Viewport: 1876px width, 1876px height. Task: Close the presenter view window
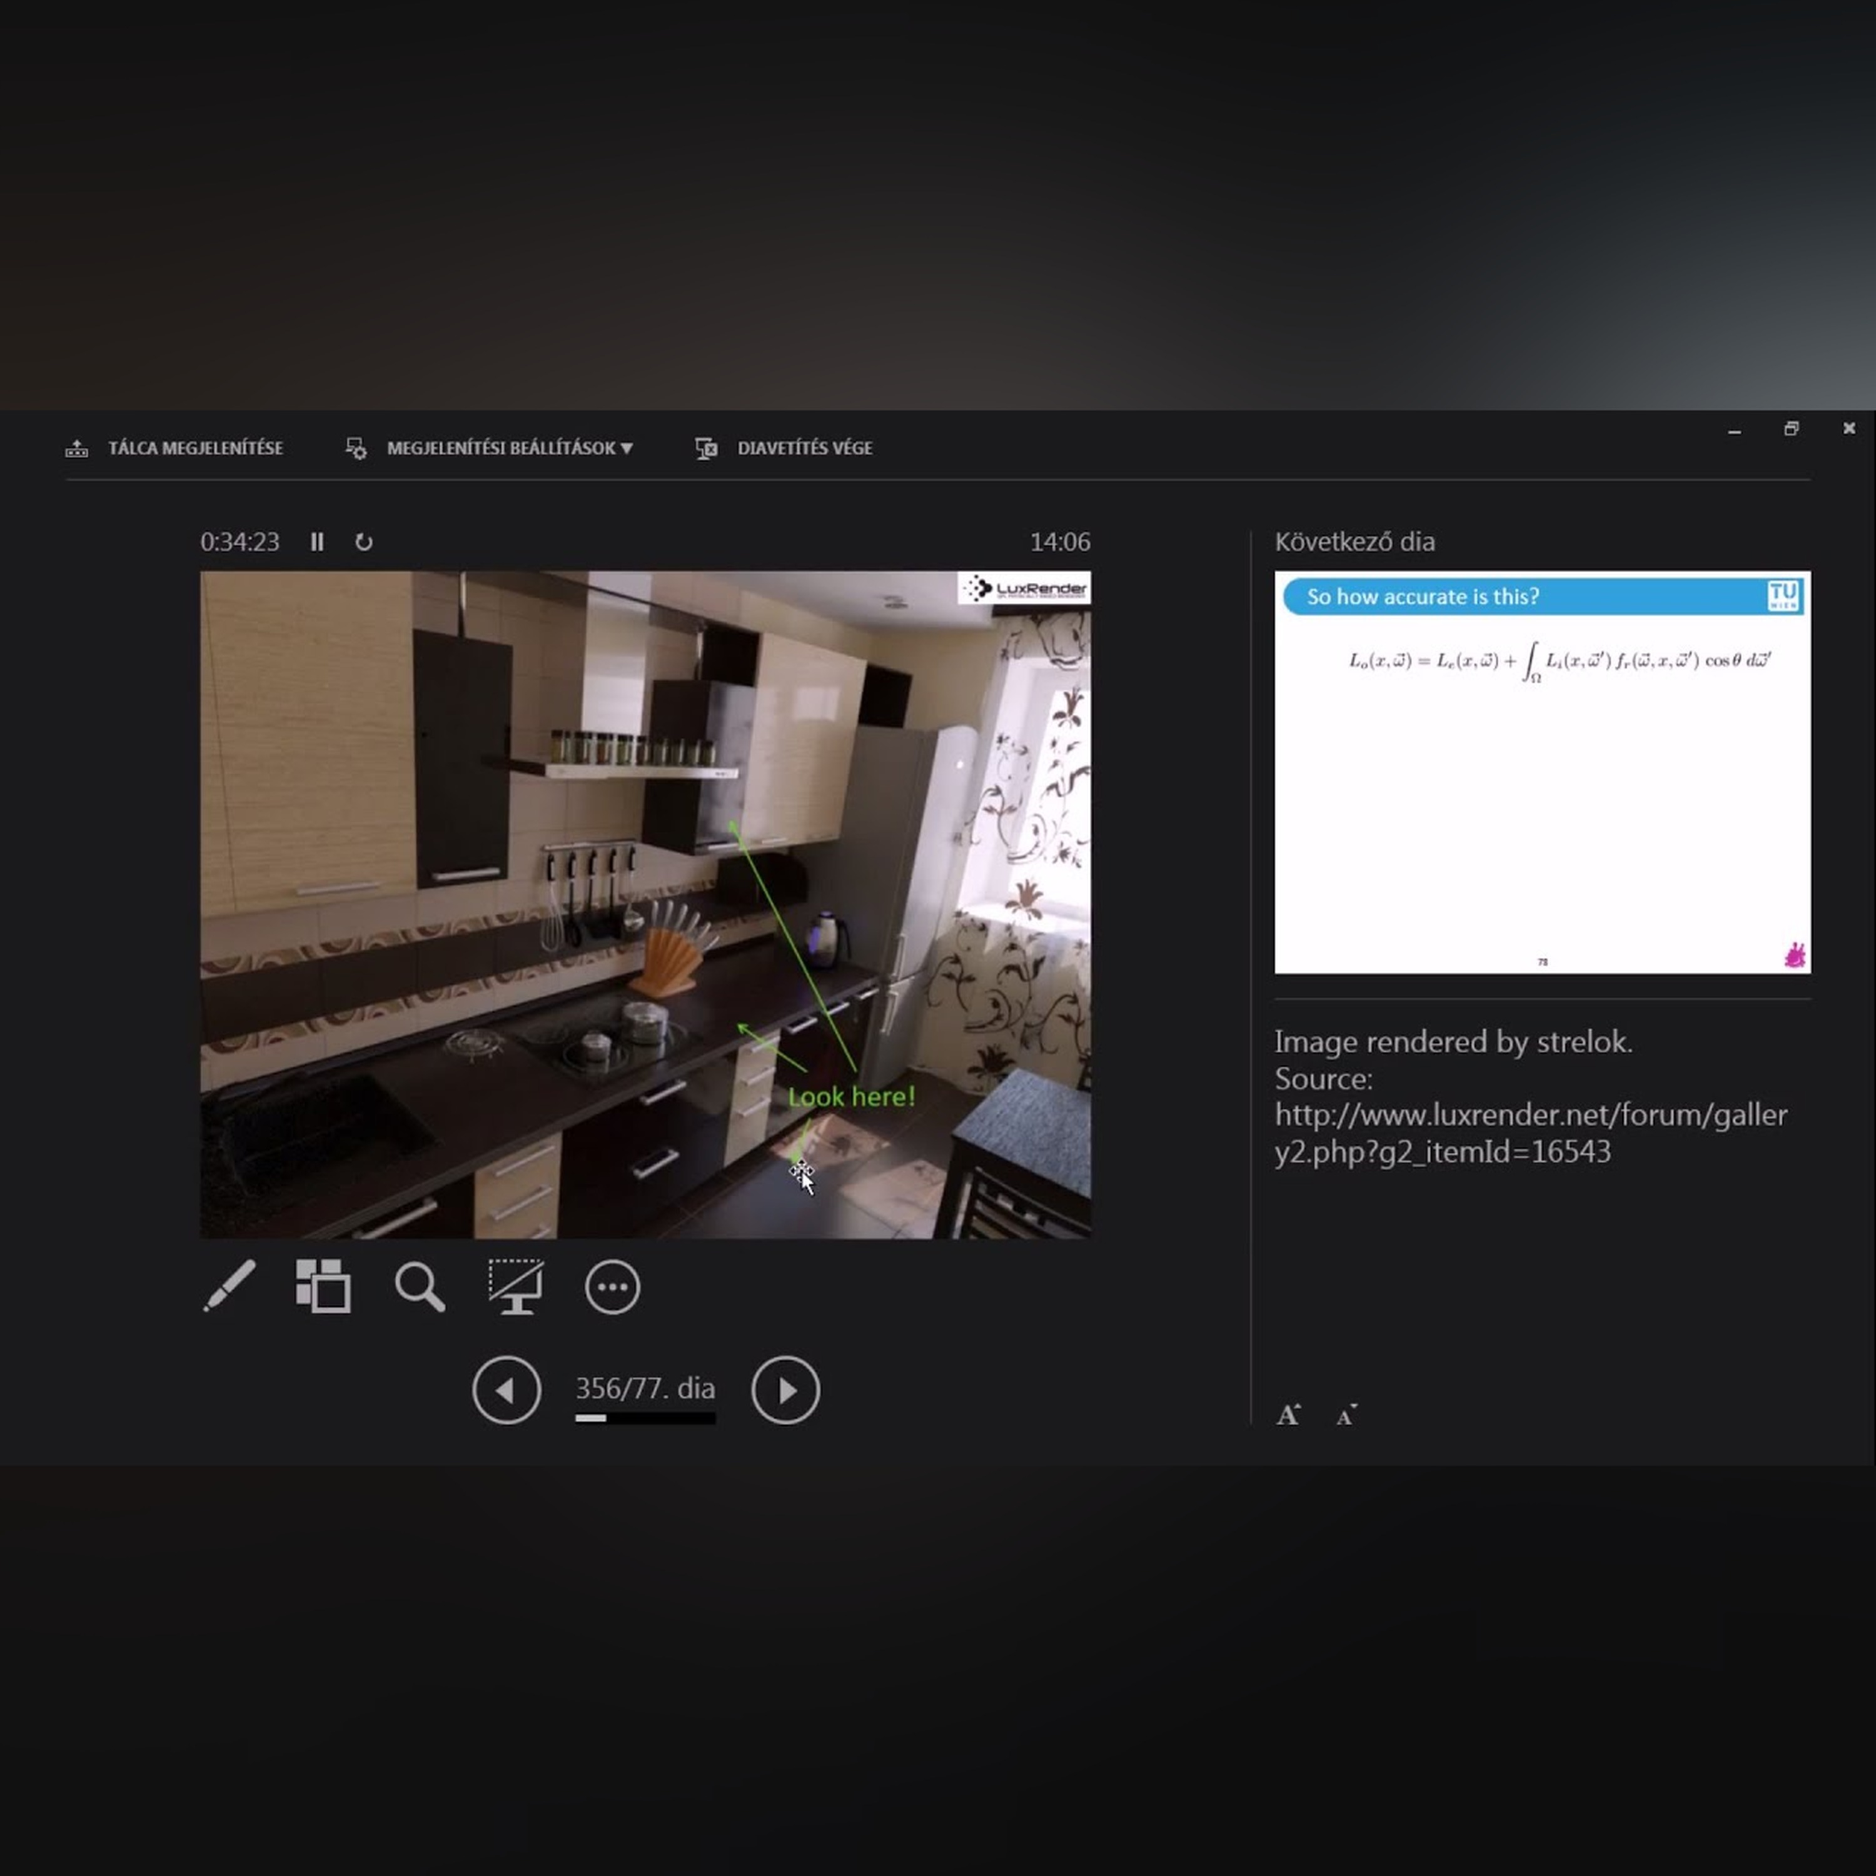(1849, 428)
